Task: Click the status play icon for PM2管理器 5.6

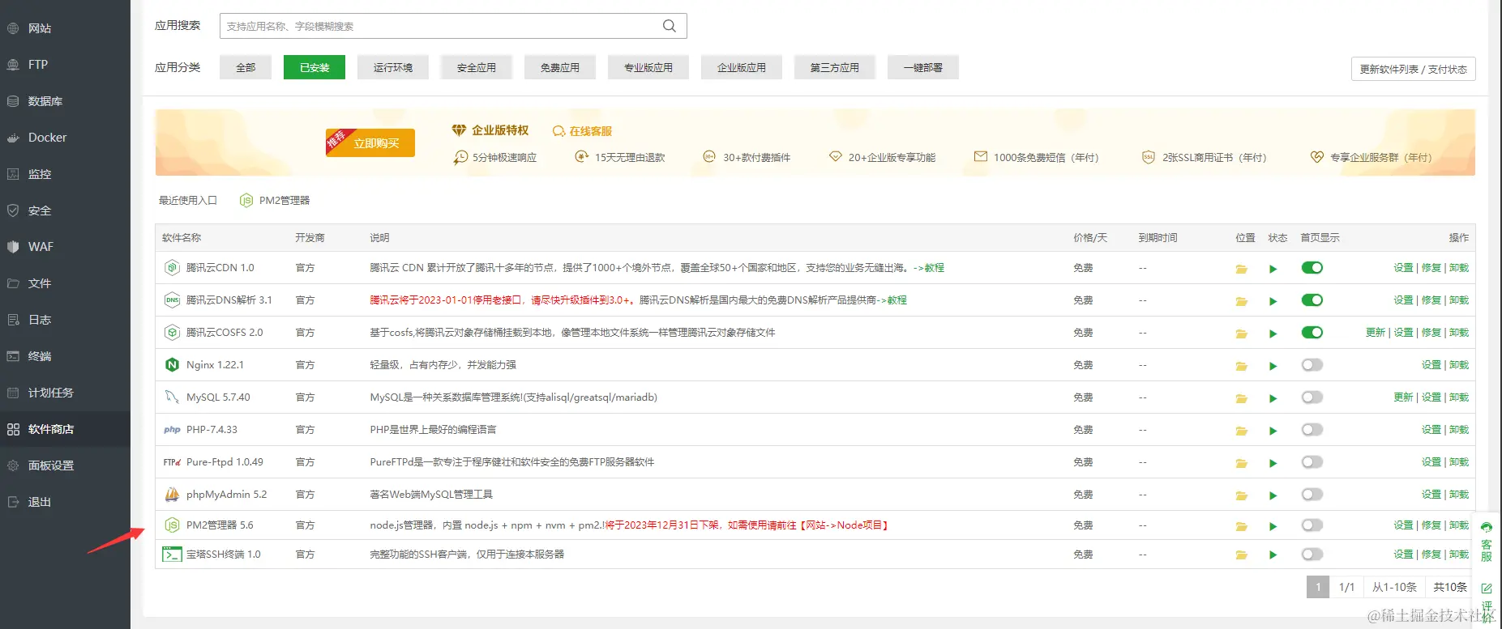Action: [x=1273, y=526]
